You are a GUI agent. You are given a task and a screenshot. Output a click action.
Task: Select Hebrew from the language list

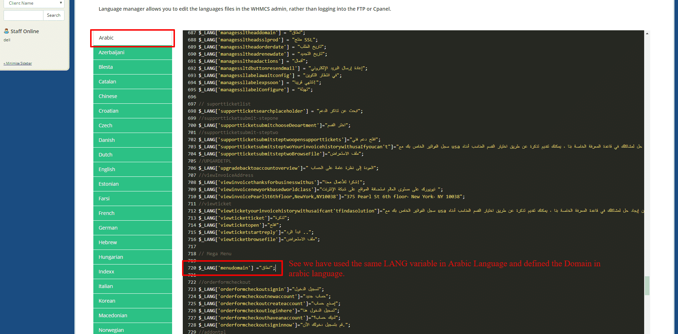tap(133, 242)
